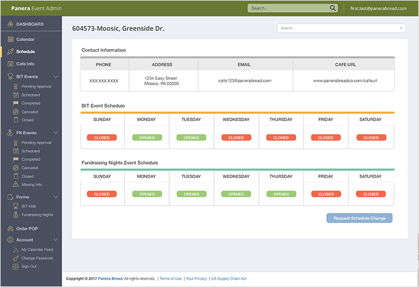Toggle BIT schedule Tuesday OPENED status

(192, 137)
